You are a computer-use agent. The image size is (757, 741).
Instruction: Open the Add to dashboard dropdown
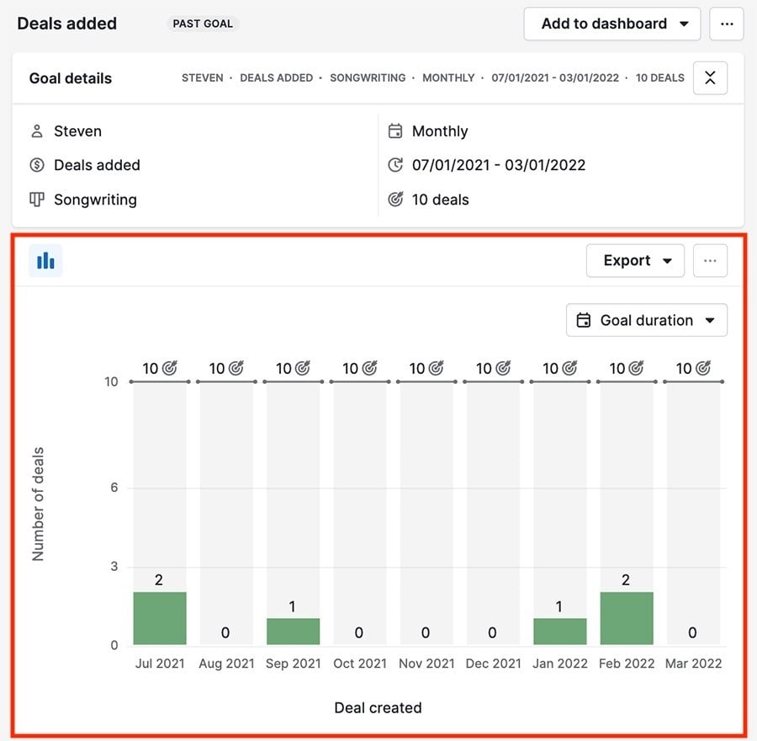(611, 24)
